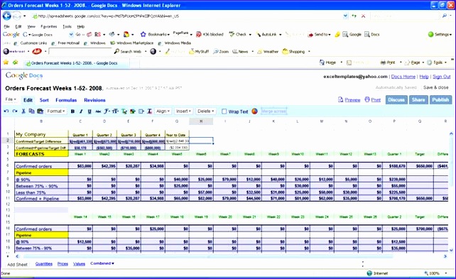Open the Favorites Center star icon
The image size is (456, 279).
click(x=6, y=62)
